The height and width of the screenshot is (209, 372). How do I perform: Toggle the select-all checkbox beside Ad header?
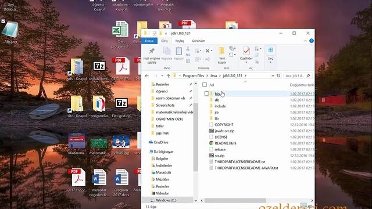tap(205, 85)
